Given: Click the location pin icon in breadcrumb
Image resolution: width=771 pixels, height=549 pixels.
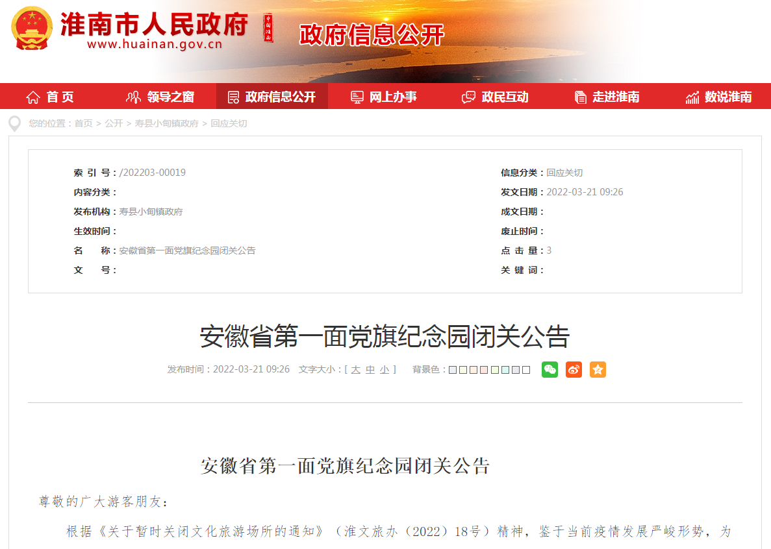Looking at the screenshot, I should click(x=14, y=123).
